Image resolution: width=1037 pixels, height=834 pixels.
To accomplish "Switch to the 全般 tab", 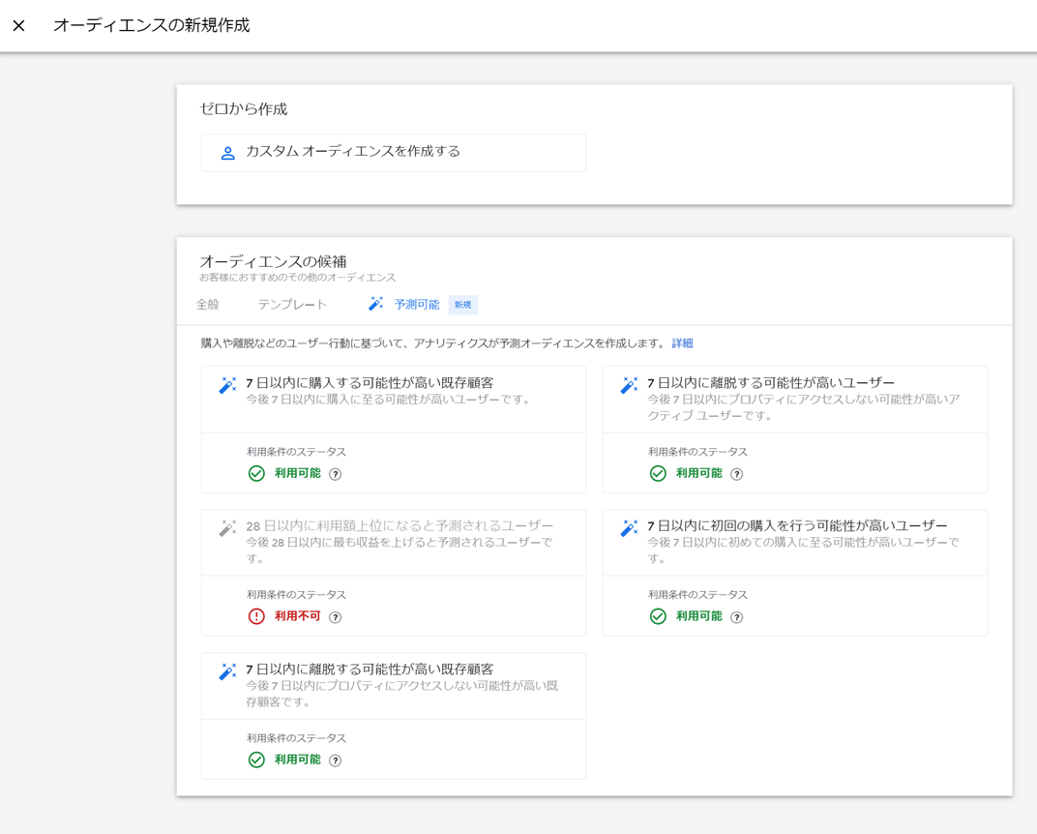I will tap(208, 305).
